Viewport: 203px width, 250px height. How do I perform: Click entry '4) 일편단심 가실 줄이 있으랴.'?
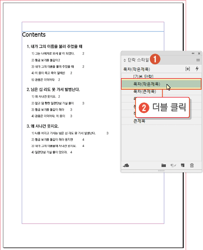pyautogui.click(x=49, y=152)
